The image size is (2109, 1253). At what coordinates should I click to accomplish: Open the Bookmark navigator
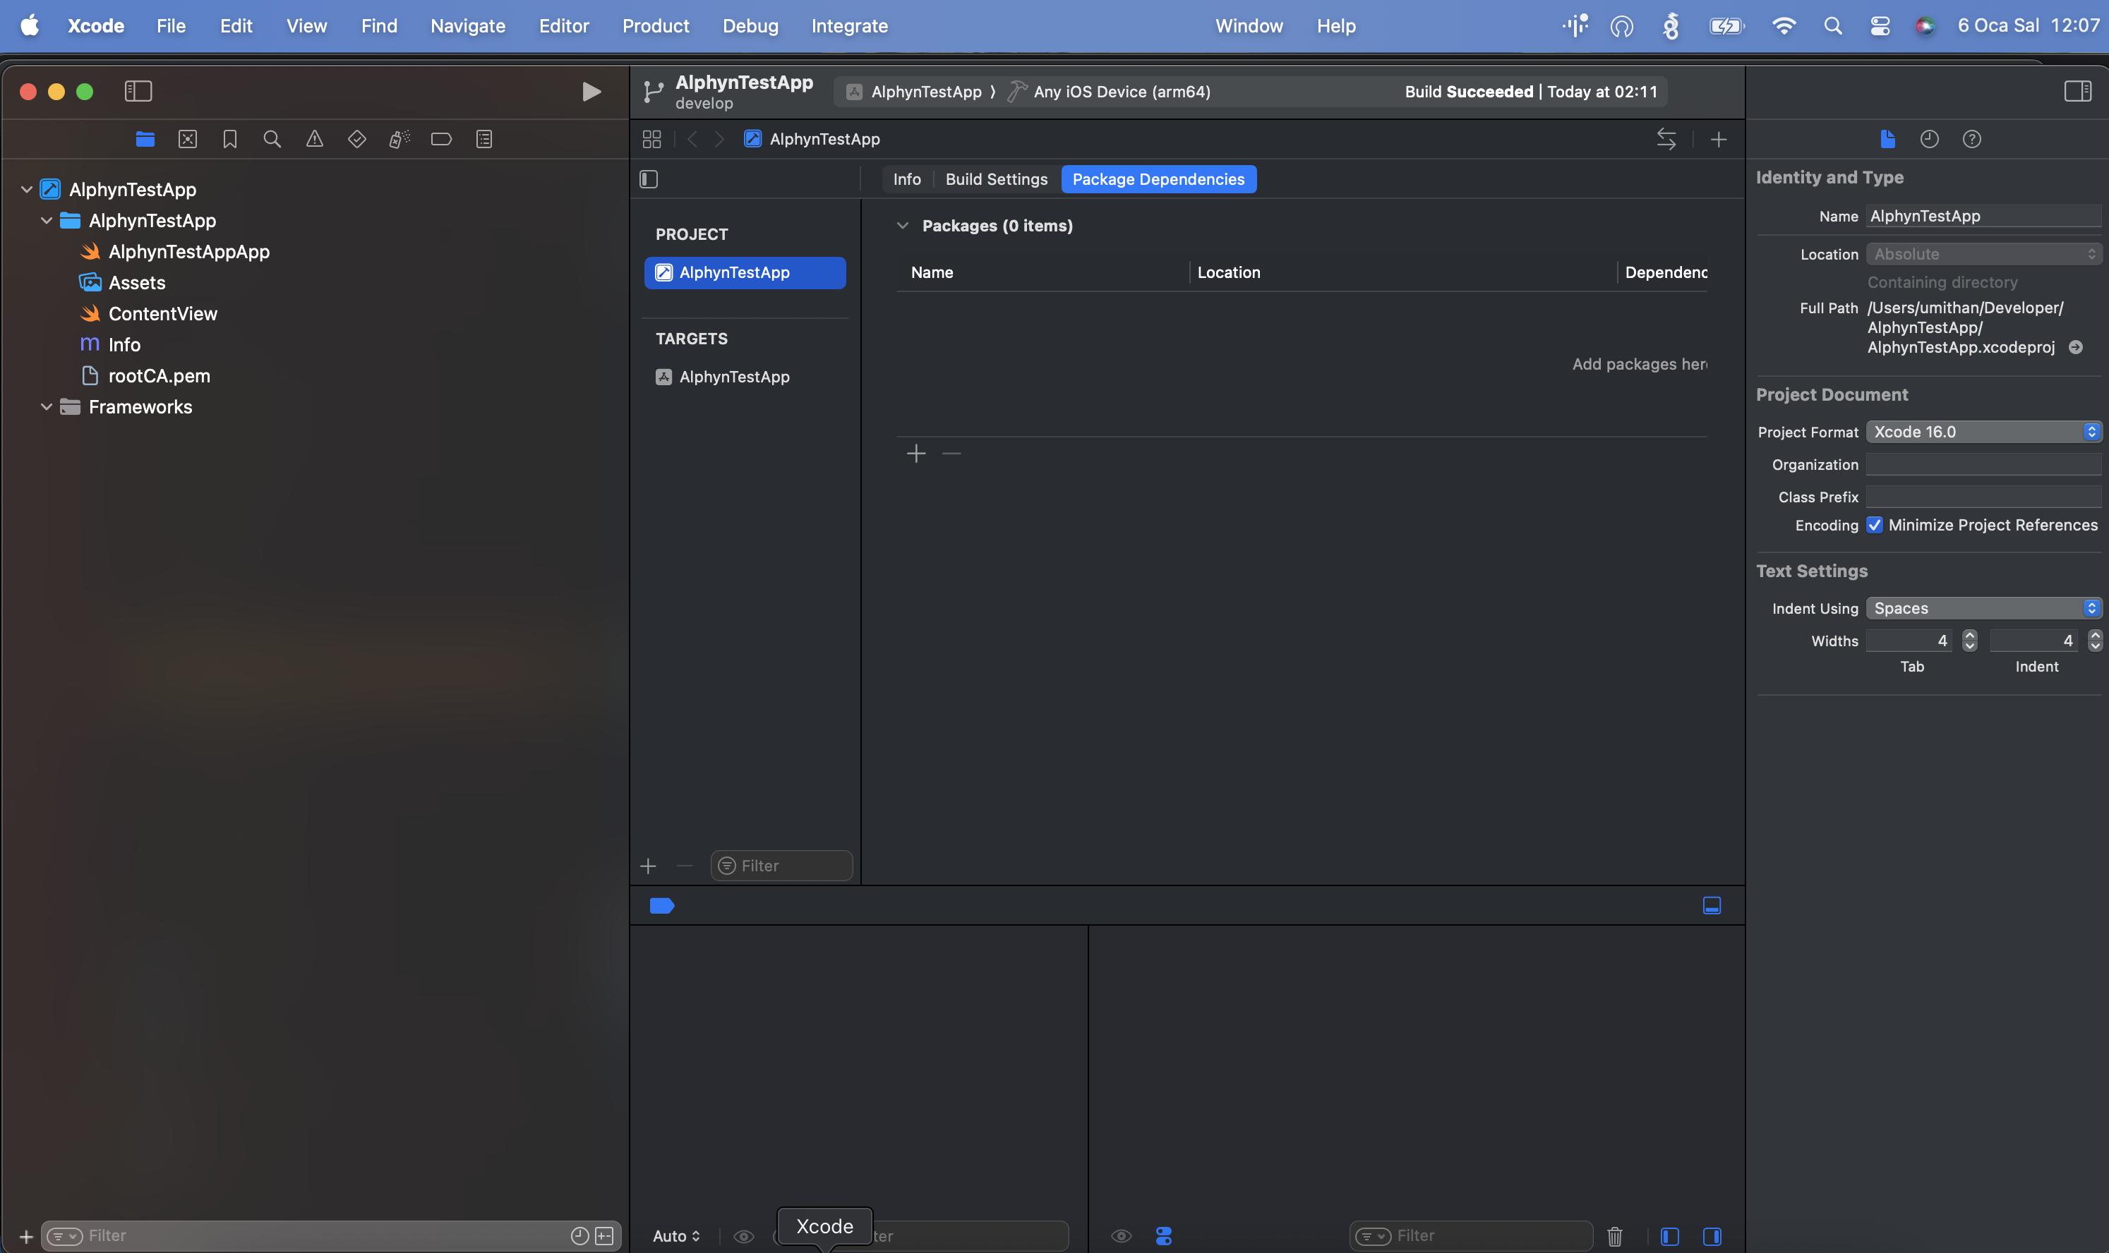coord(229,139)
